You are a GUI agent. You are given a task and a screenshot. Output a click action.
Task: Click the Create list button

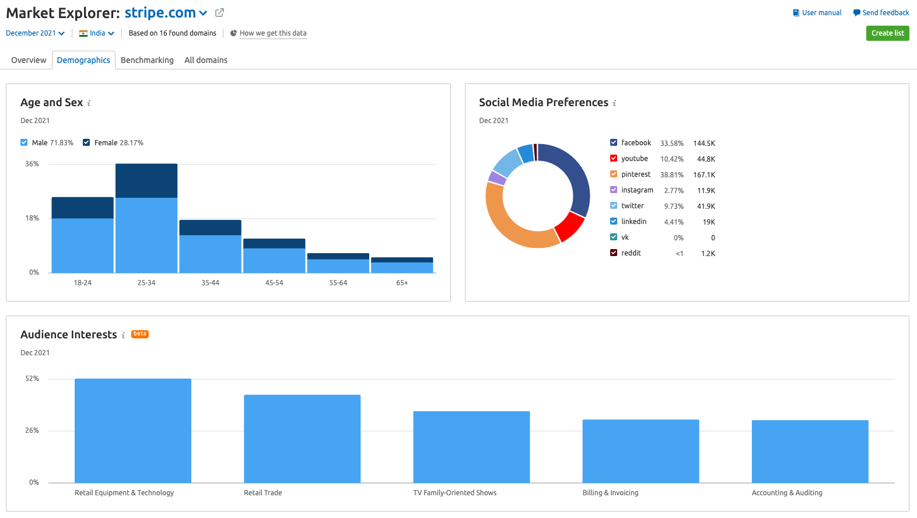tap(887, 33)
